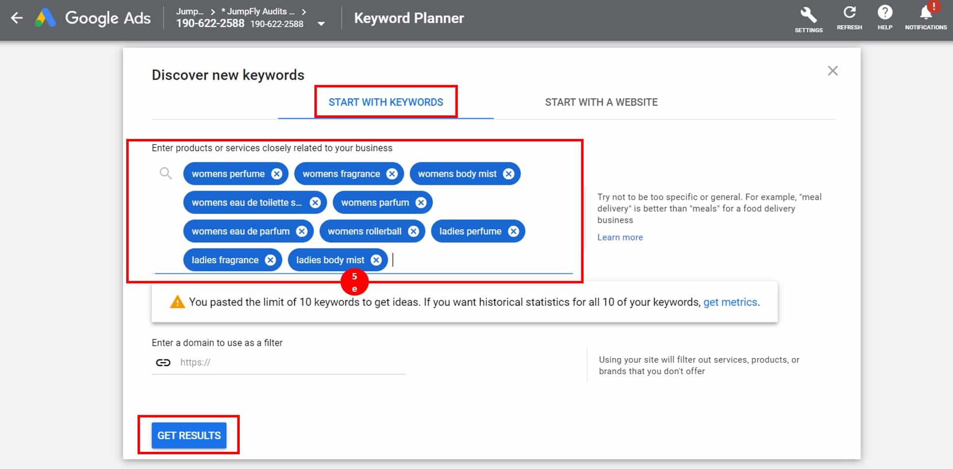Viewport: 953px width, 469px height.
Task: Select the womens perfume chip text
Action: point(228,174)
